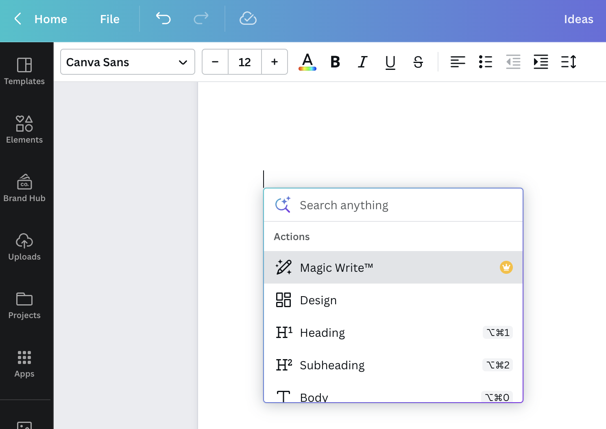Open the Uploads panel

pyautogui.click(x=24, y=247)
